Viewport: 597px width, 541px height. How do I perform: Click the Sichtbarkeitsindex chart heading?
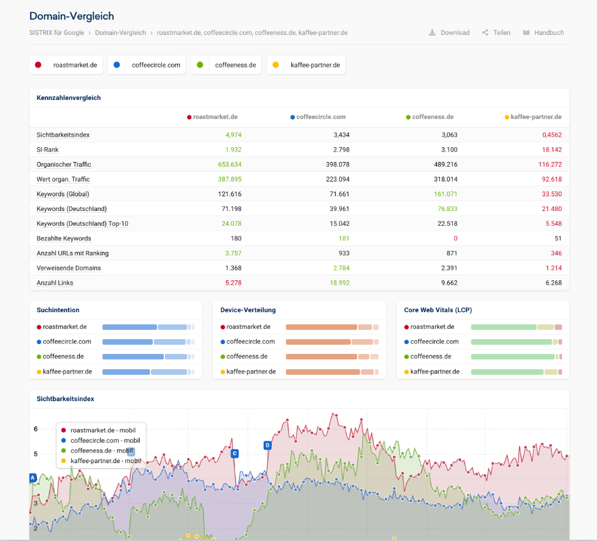[x=65, y=399]
